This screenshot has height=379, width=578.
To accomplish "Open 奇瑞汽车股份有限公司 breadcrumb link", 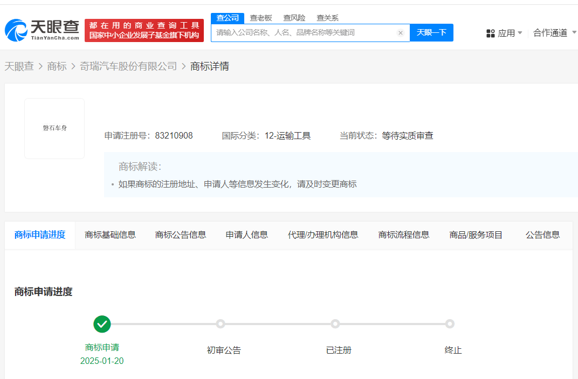I will [x=128, y=66].
